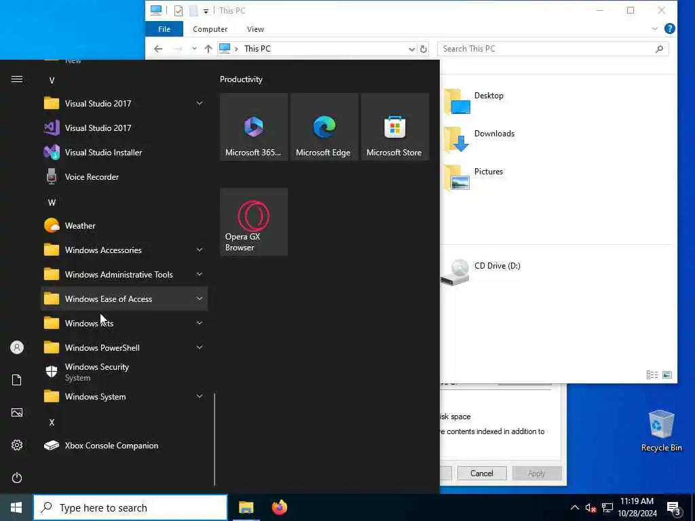
Task: Click the Search This PC field
Action: point(552,49)
